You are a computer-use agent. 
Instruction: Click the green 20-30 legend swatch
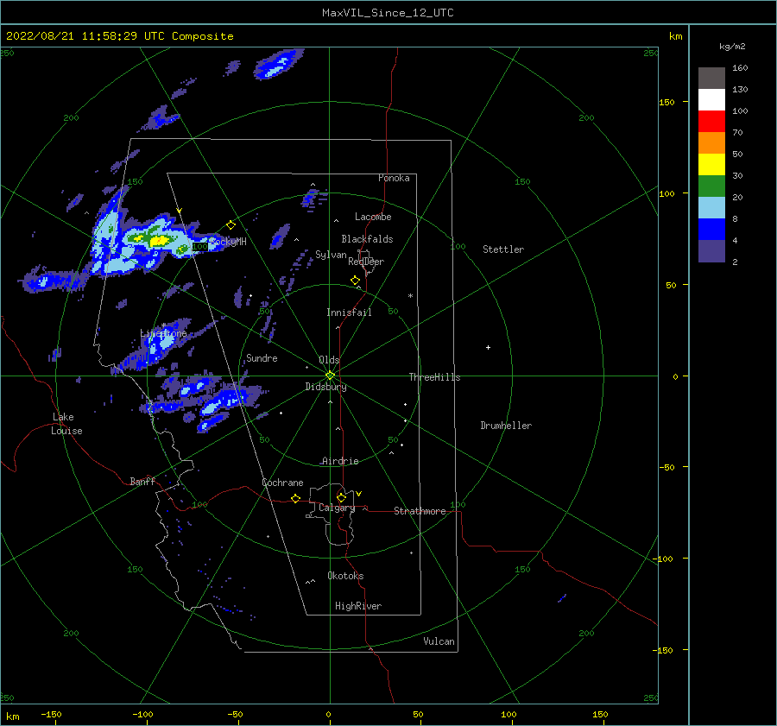coord(711,186)
